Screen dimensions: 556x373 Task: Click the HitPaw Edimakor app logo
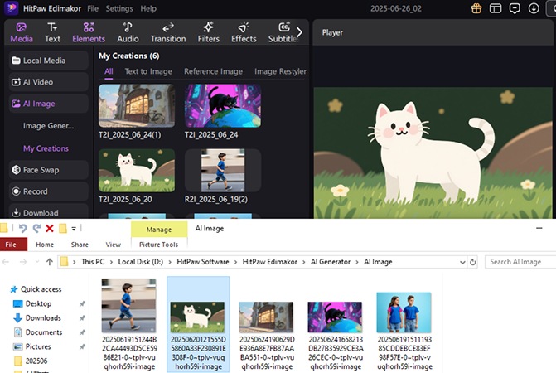11,7
